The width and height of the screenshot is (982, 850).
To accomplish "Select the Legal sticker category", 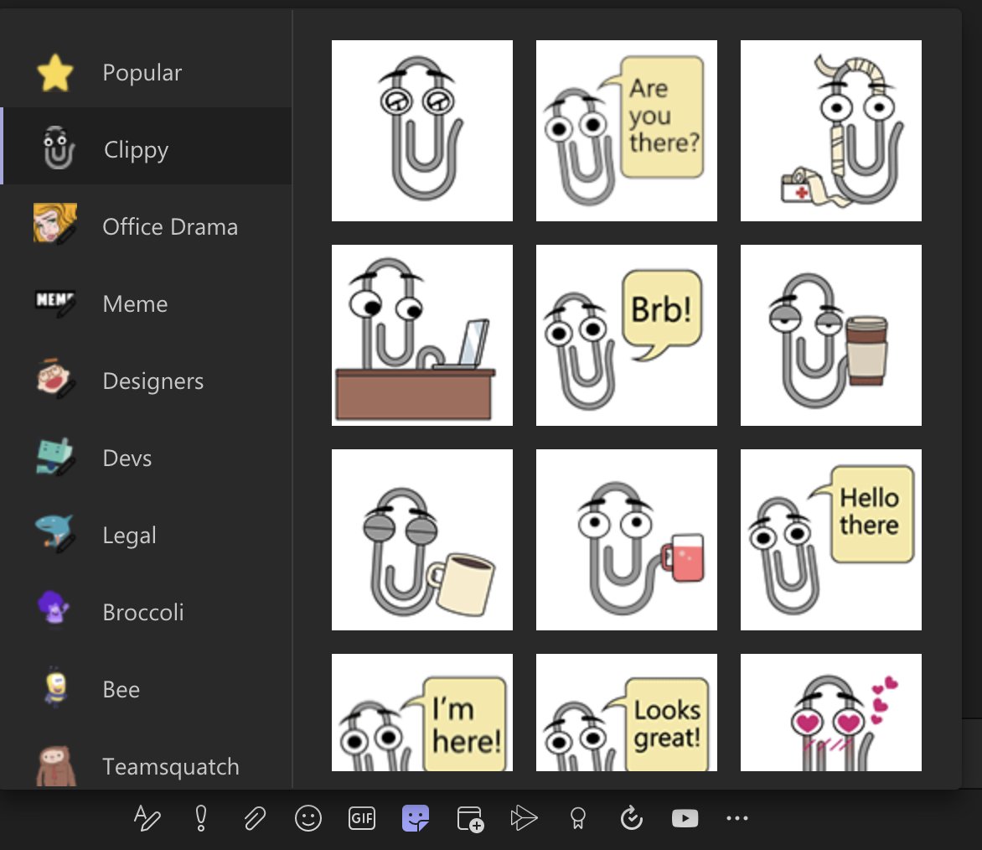I will (146, 535).
